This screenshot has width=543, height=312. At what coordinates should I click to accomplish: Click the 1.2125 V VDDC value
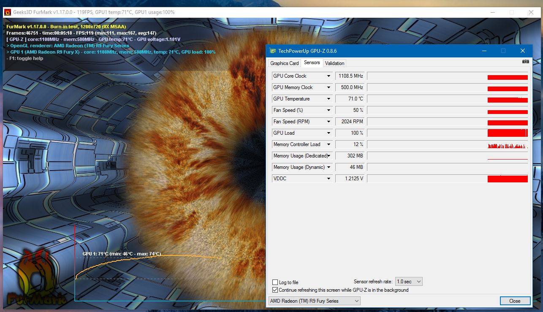coord(350,179)
